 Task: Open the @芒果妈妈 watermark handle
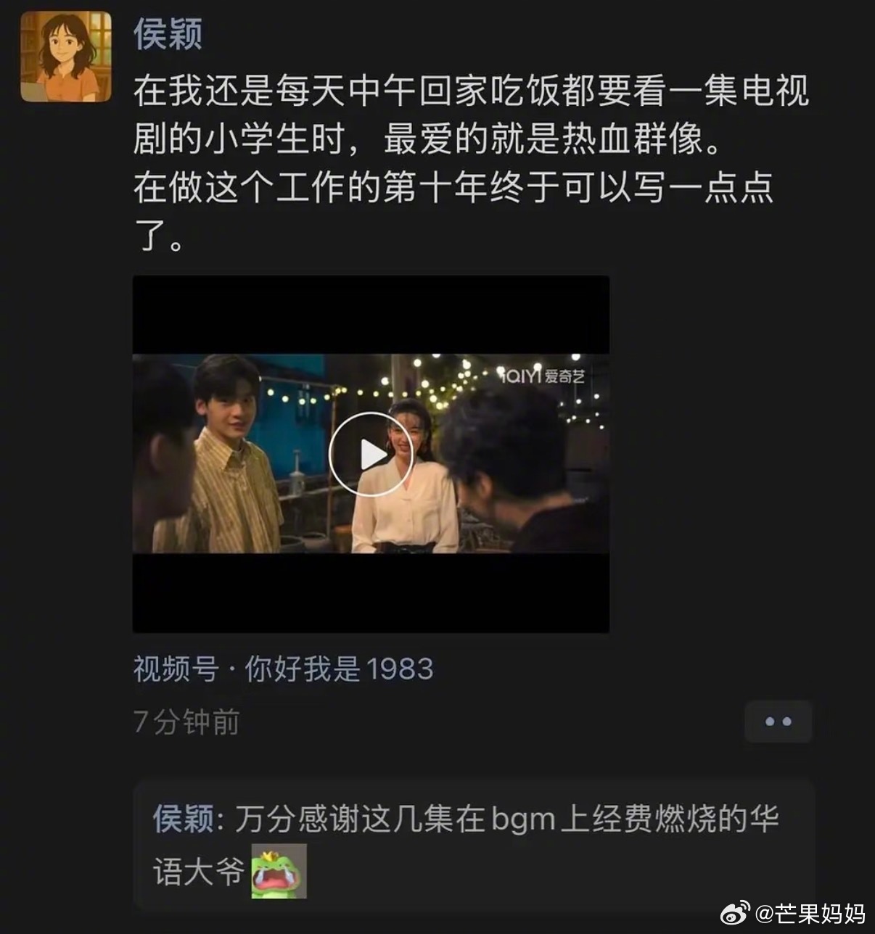tap(810, 913)
